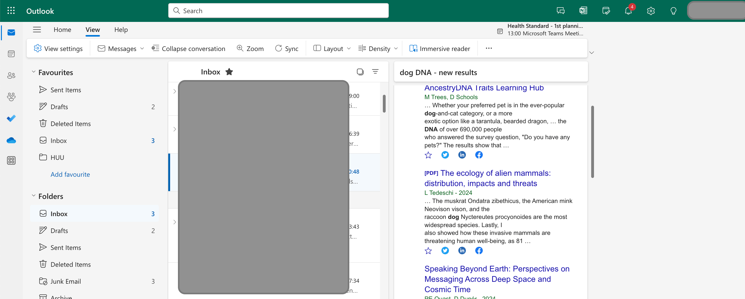Screen dimensions: 745x299
Task: Open the Settings gear in header
Action: tap(651, 11)
